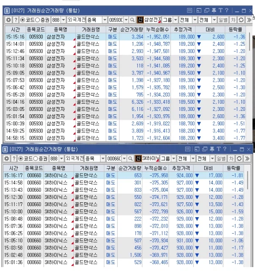Click the layout icon in lower title bar
The image size is (255, 273).
point(197,149)
